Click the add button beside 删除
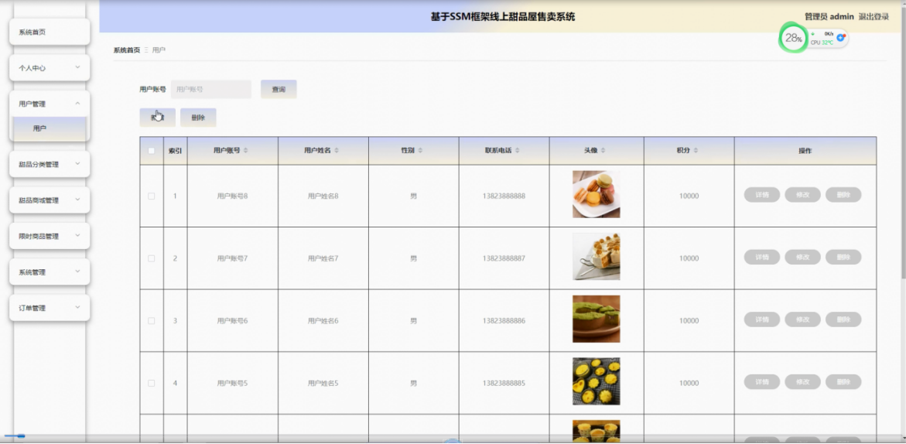906x444 pixels. click(157, 118)
